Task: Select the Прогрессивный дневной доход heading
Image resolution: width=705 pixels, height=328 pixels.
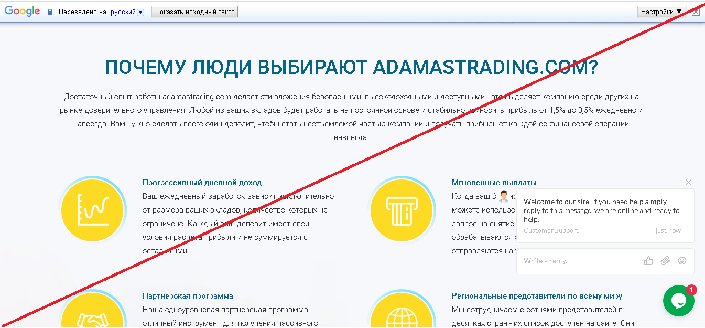Action: coord(202,183)
